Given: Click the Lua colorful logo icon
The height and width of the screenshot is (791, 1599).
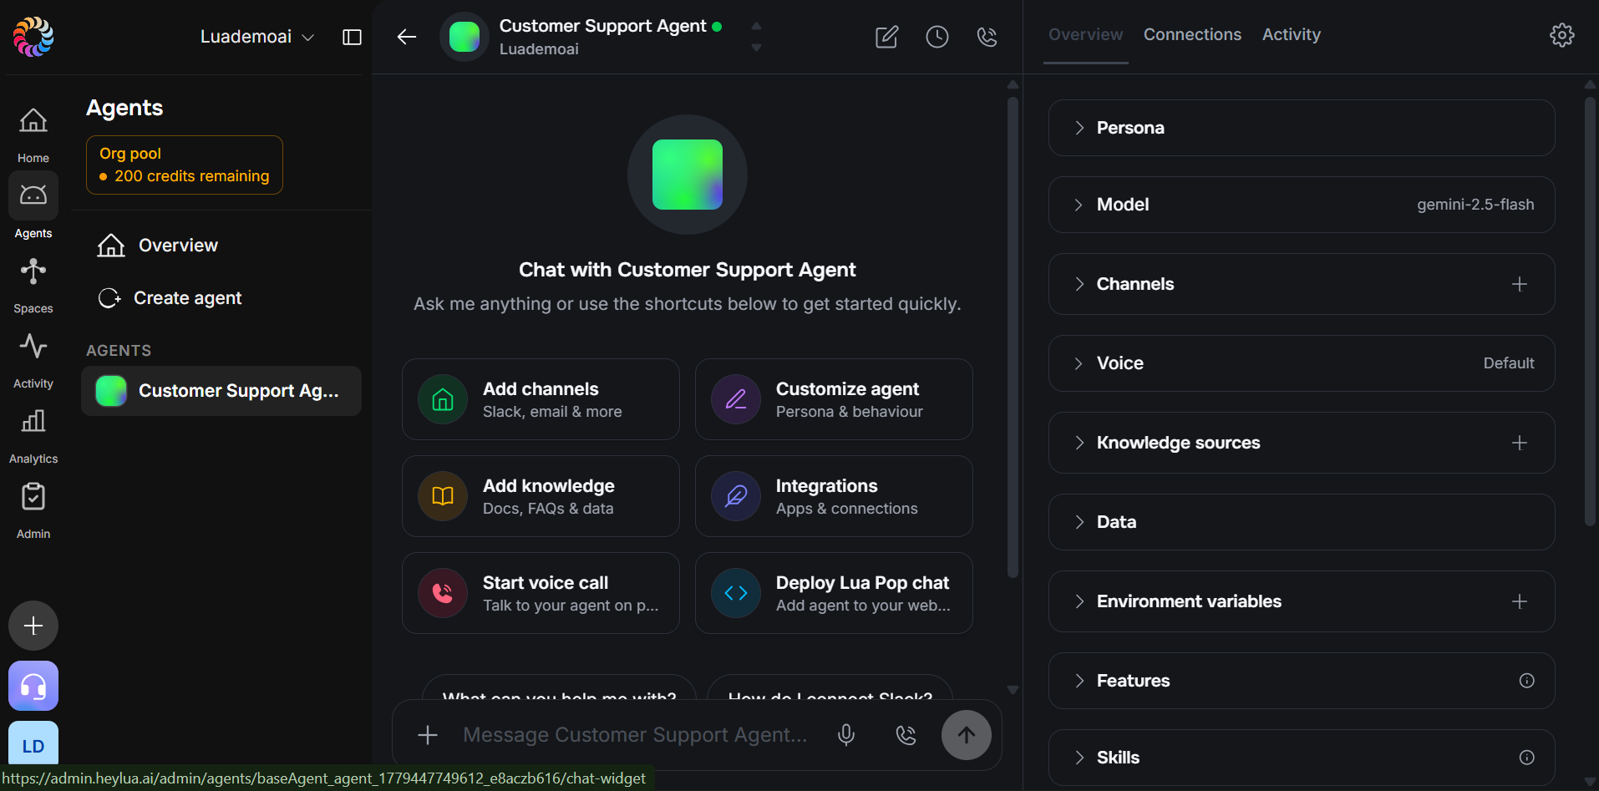Looking at the screenshot, I should tap(33, 37).
